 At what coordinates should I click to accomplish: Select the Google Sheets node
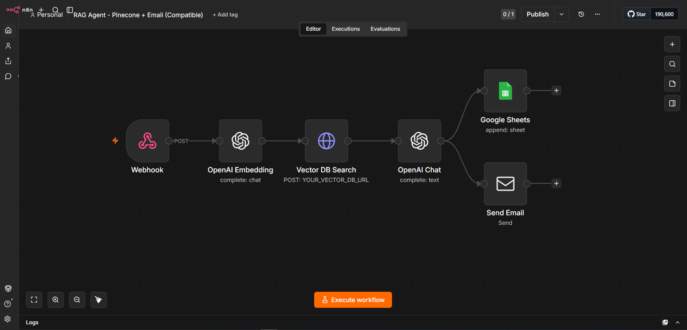coord(506,91)
